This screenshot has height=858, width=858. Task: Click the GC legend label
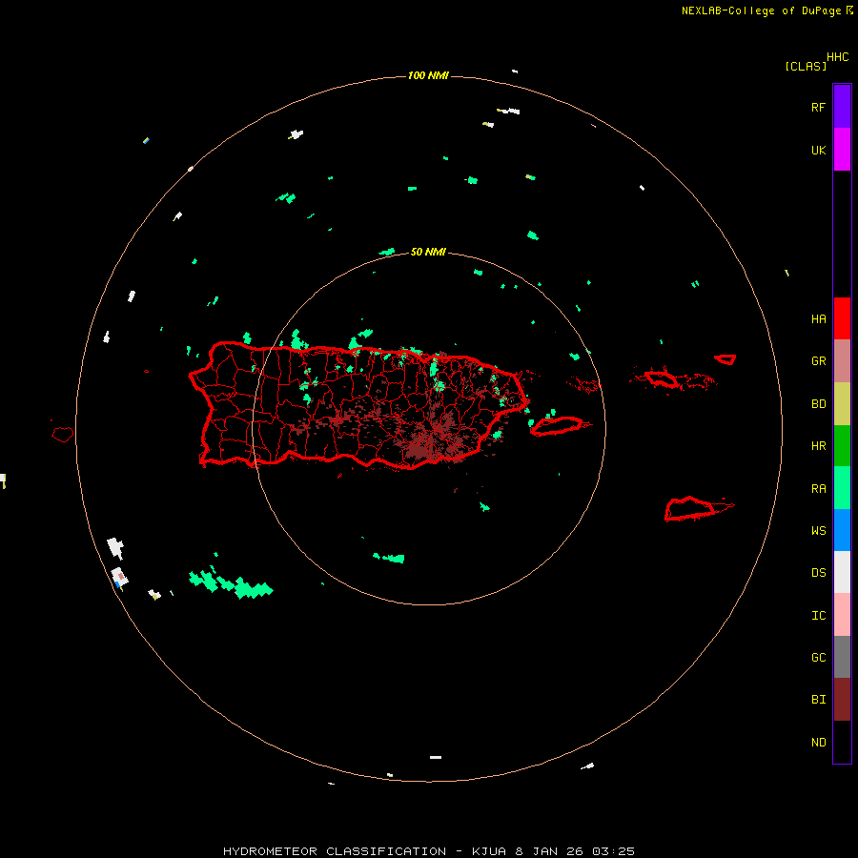coord(818,657)
